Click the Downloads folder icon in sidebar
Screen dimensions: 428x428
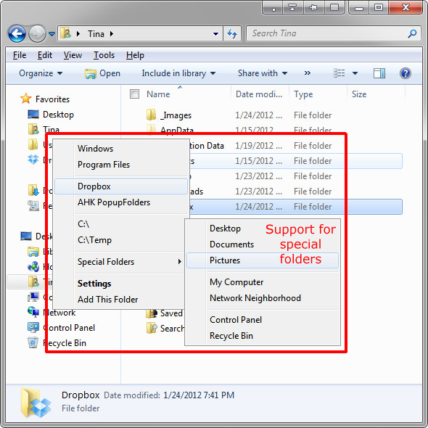33,190
